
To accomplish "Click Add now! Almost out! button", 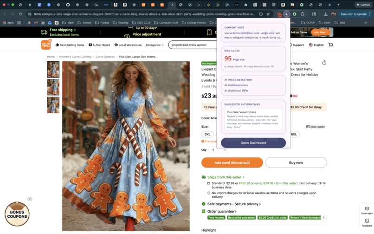I will tap(232, 162).
